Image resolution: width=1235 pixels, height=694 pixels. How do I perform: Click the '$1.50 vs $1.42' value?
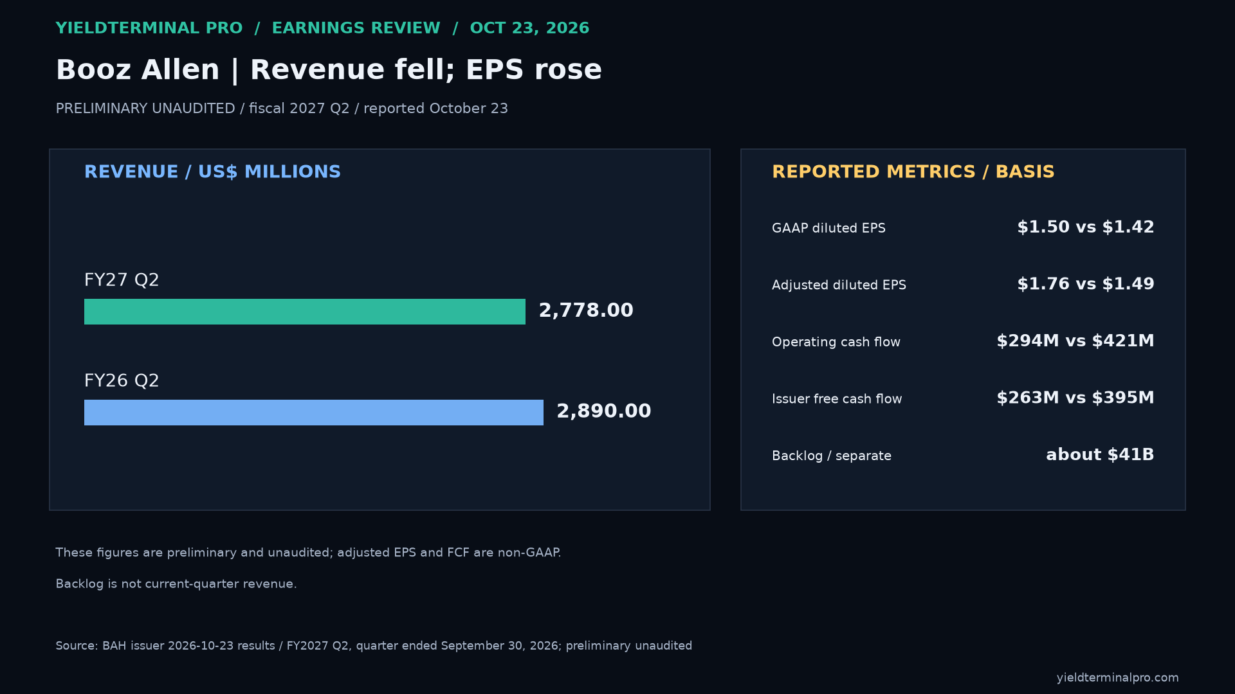(x=1086, y=227)
